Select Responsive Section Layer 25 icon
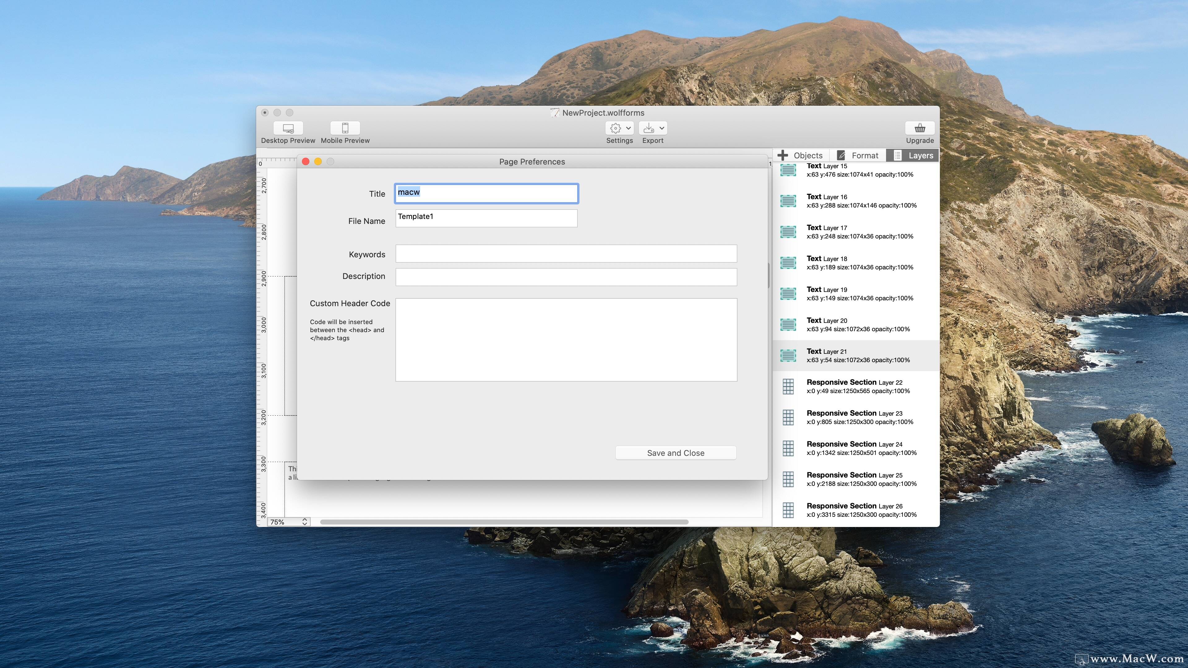The width and height of the screenshot is (1188, 668). (788, 479)
